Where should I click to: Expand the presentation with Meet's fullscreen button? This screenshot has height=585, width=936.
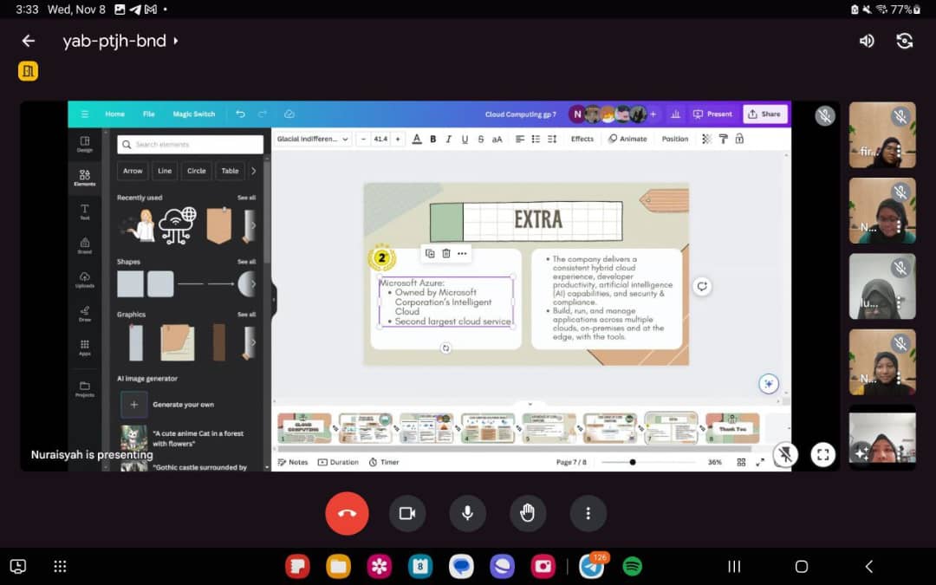[822, 455]
